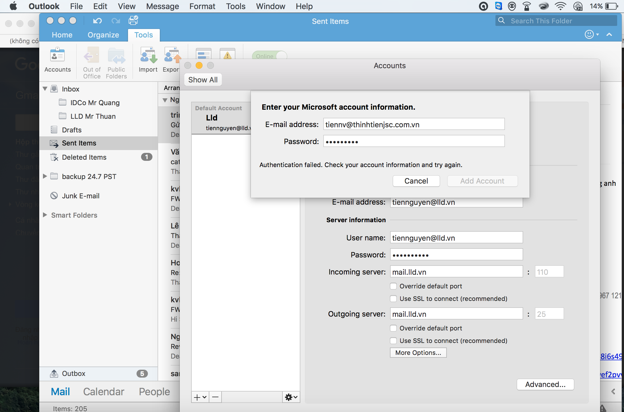Click the Outgoing server field
This screenshot has width=624, height=412.
pos(456,314)
